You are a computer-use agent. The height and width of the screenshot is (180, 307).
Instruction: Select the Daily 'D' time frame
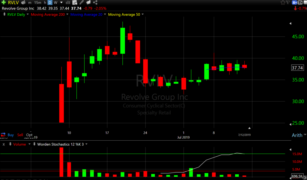pyautogui.click(x=50, y=2)
